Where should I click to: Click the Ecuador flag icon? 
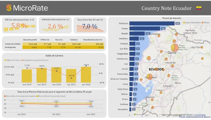(x=199, y=8)
